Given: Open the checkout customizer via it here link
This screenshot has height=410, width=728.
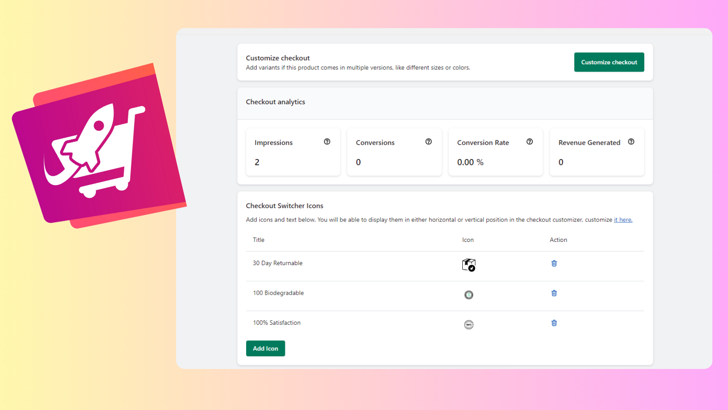Looking at the screenshot, I should [623, 219].
